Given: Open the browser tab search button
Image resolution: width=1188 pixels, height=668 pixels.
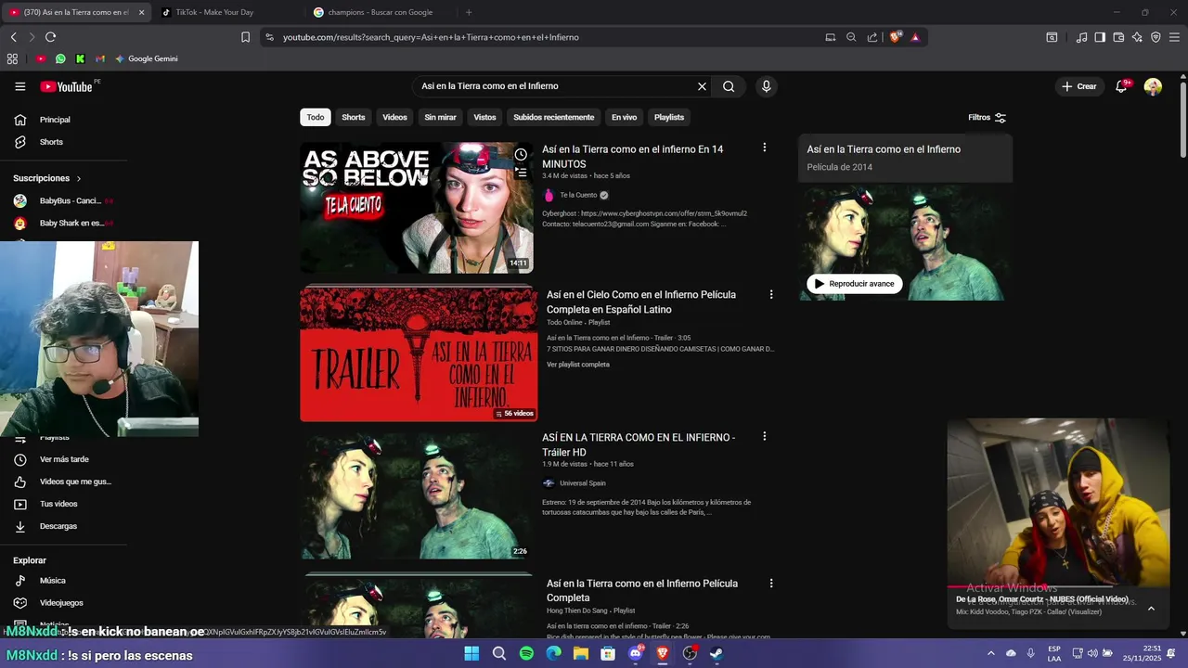Looking at the screenshot, I should click(x=1052, y=37).
